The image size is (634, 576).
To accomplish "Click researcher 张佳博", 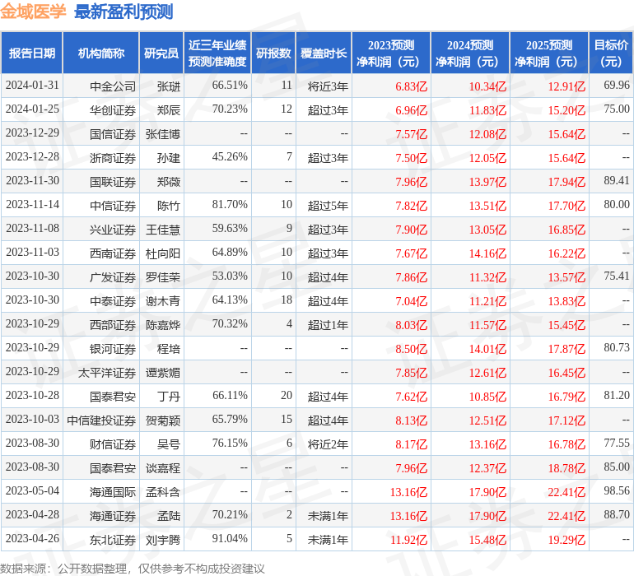I will pyautogui.click(x=163, y=134).
